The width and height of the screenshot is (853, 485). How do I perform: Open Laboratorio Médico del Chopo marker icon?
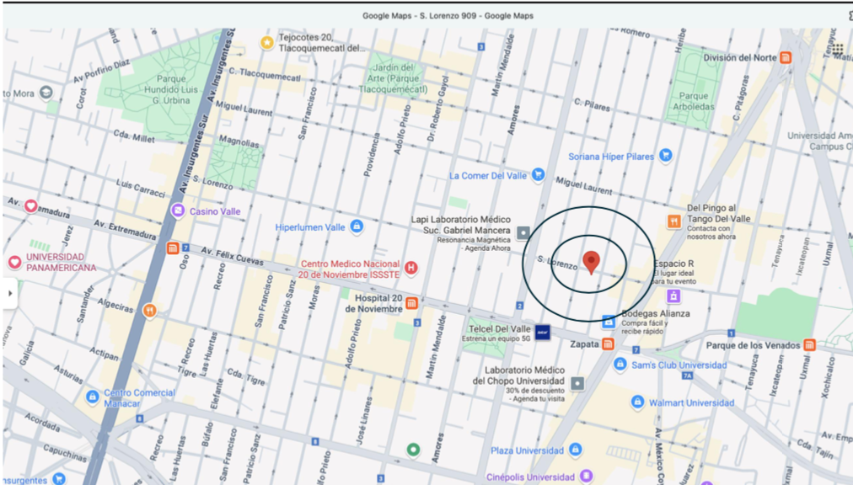577,383
